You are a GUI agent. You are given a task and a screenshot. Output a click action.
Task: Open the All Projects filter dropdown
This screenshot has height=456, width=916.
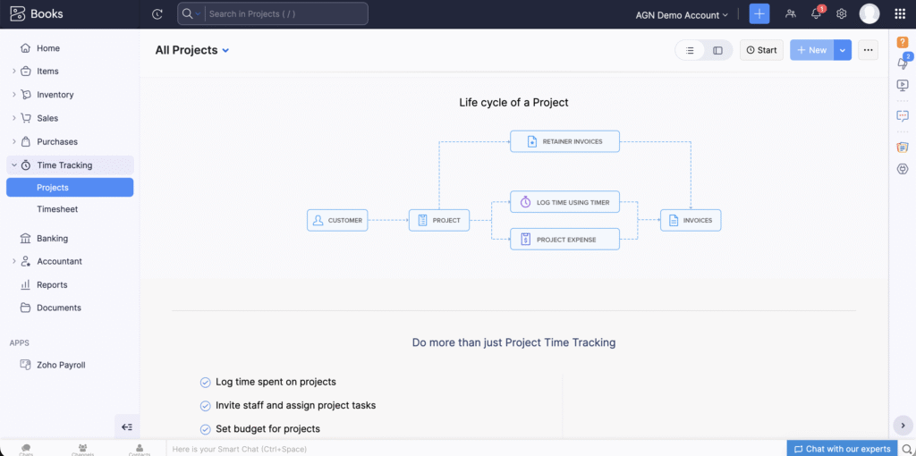192,50
